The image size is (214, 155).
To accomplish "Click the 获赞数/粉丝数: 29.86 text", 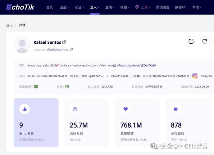I will 134,139.
